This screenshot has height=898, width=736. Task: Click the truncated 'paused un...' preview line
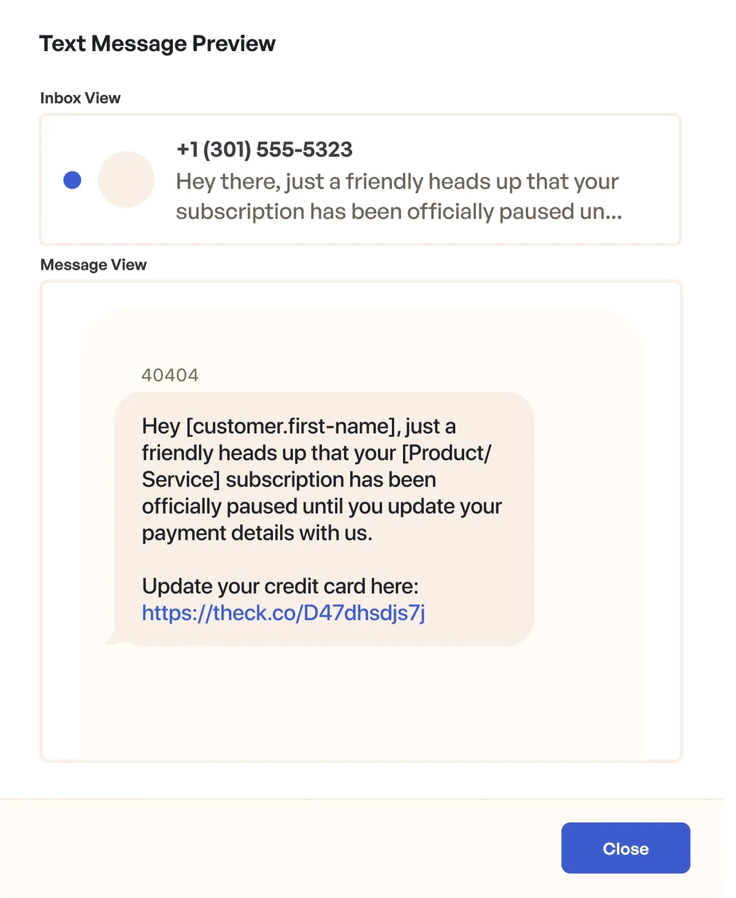399,212
